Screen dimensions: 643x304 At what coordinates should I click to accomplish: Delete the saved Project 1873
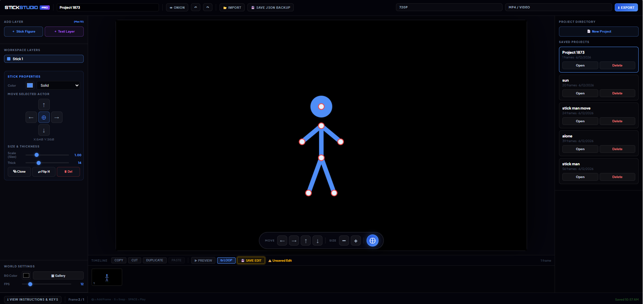[x=617, y=66]
